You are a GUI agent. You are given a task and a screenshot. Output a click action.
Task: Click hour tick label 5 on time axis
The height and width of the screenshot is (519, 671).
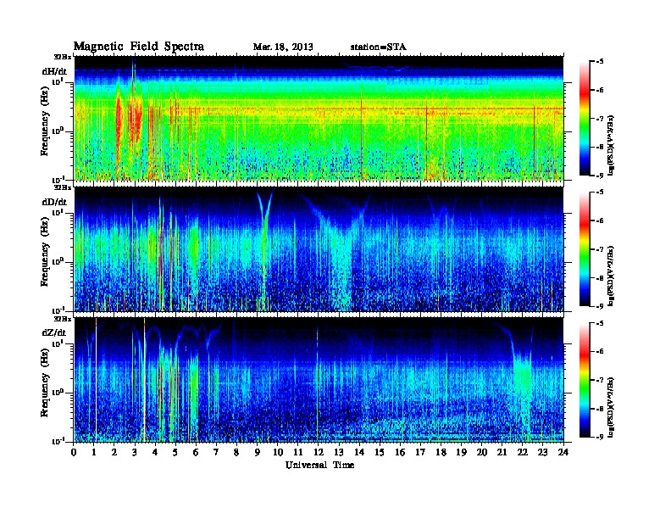click(175, 453)
